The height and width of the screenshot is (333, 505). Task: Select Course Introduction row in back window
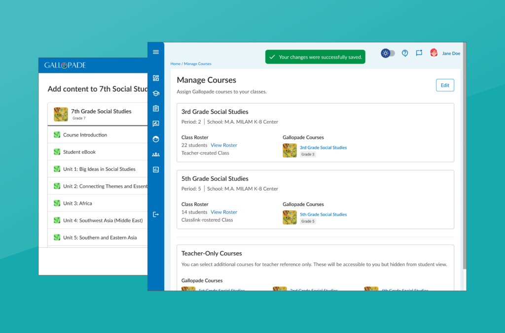98,135
